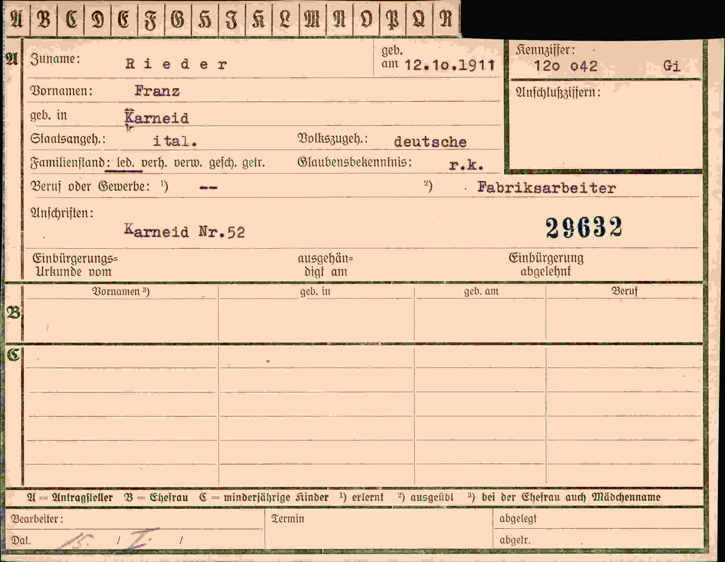Click the 'Dat.' label at the bottom
The height and width of the screenshot is (562, 725).
click(21, 541)
